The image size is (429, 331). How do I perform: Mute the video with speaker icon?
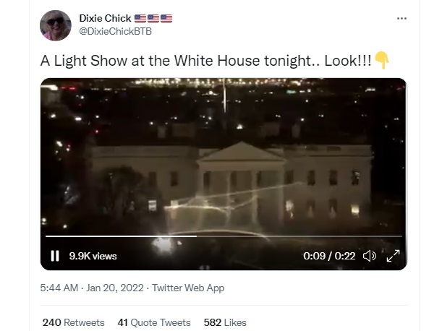(370, 256)
